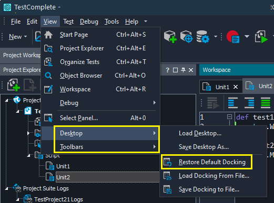Click the run routine icon in editor toolbar
This screenshot has width=274, height=203.
(213, 103)
